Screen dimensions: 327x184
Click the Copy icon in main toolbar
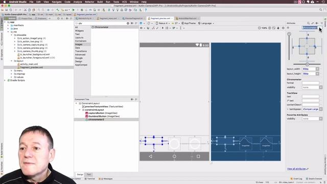[30, 10]
